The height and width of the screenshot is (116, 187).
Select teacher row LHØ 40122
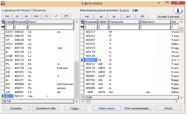pyautogui.click(x=37, y=56)
